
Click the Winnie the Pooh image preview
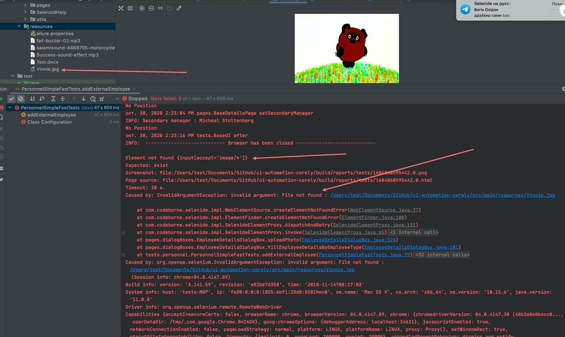click(347, 48)
